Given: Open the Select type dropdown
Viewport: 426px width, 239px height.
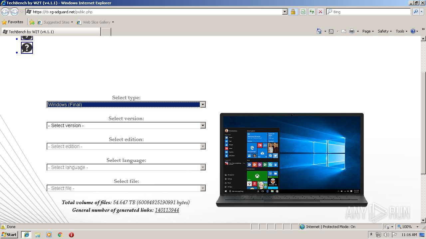Looking at the screenshot, I should tap(126, 105).
